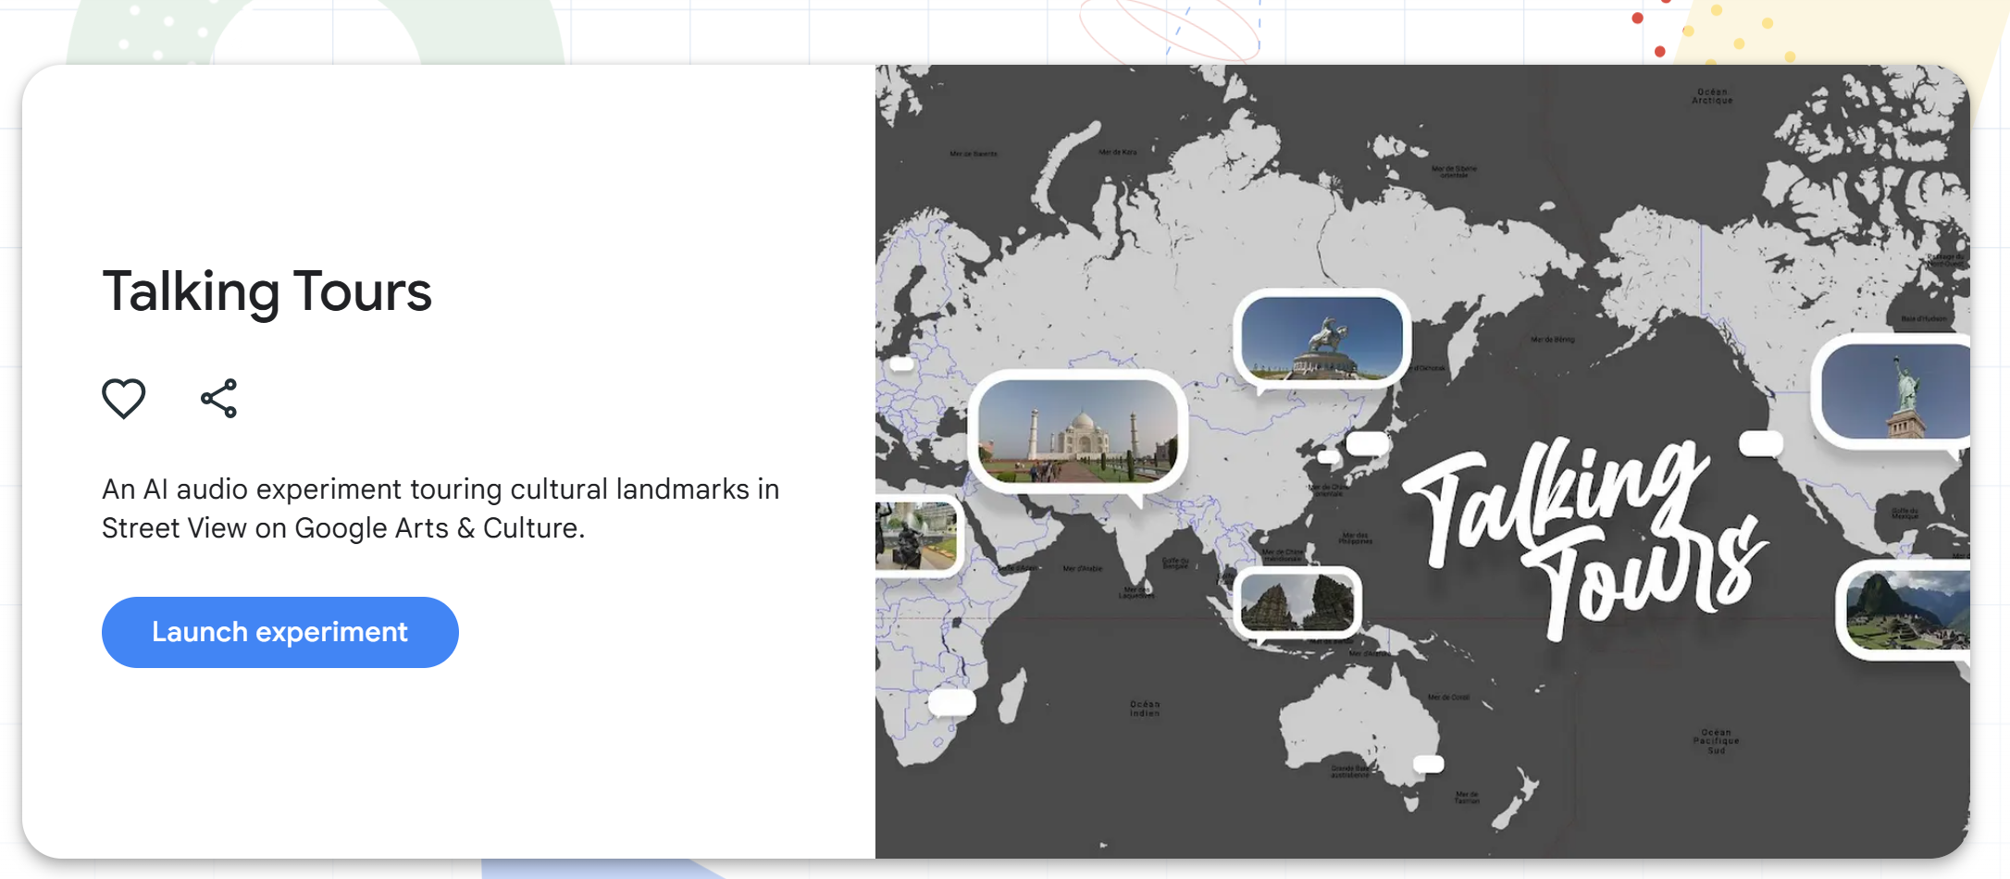2010x879 pixels.
Task: Select the blank speech bubble off North America's west coast
Action: pos(1760,443)
